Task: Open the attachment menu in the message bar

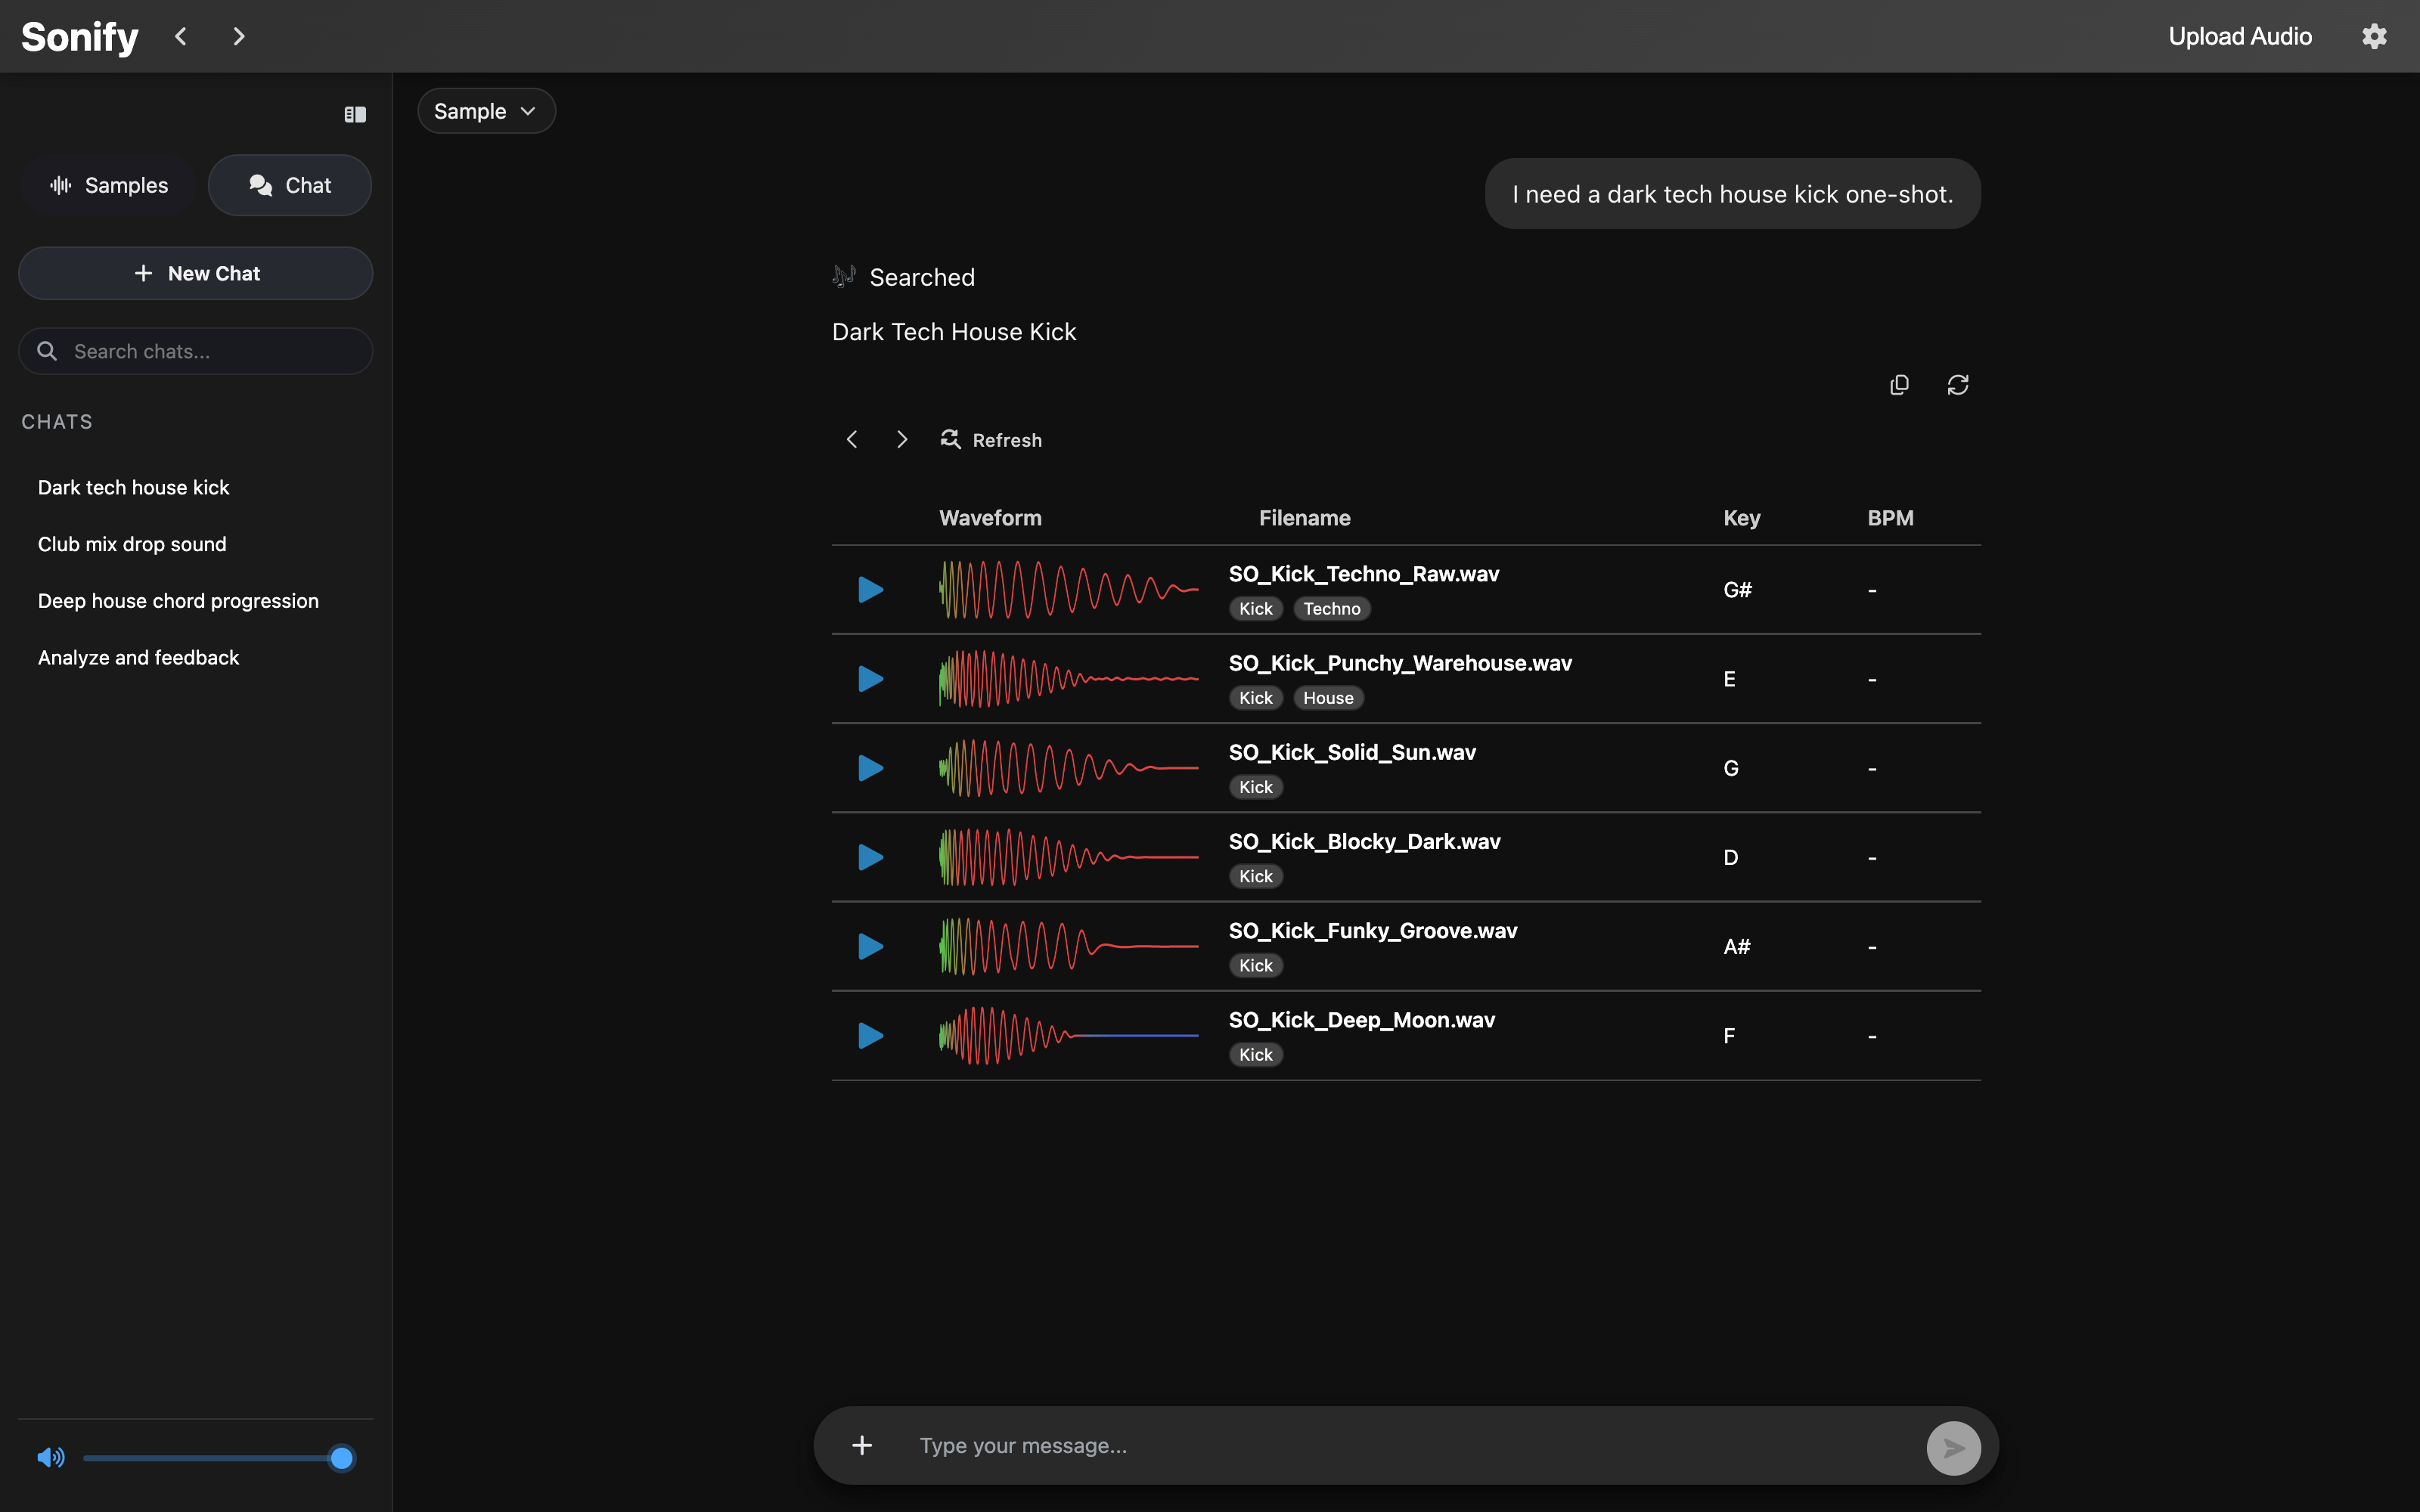Action: 862,1445
